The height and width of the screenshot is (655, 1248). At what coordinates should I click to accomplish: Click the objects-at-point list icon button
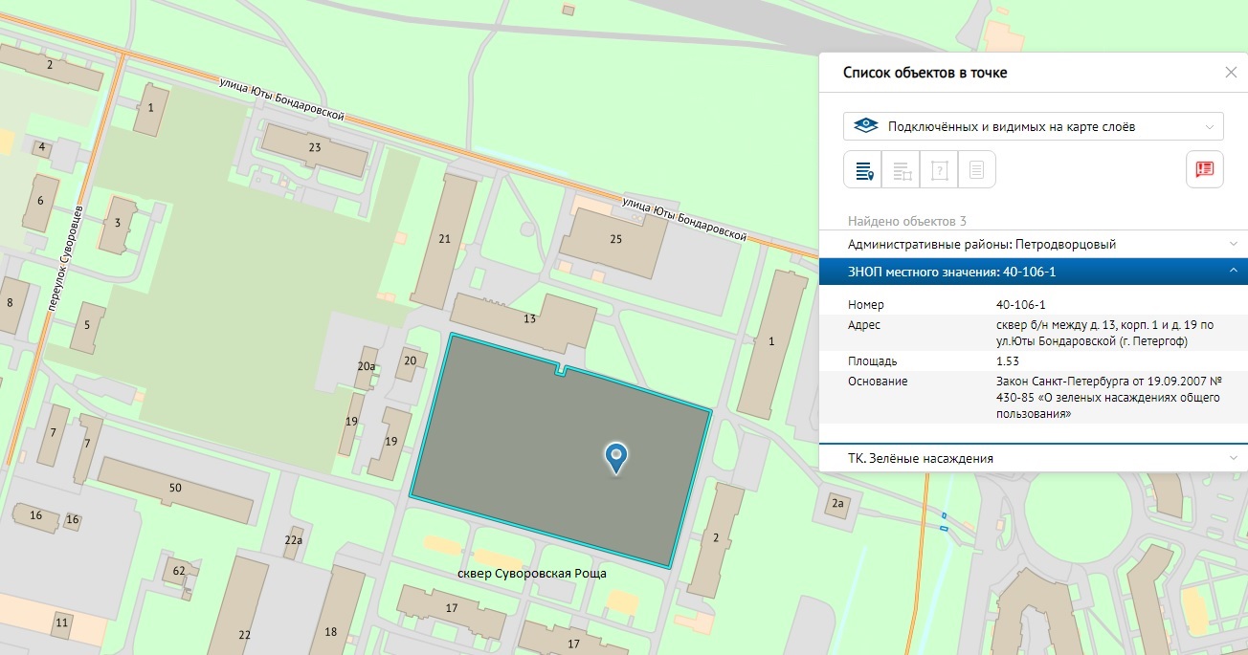click(863, 170)
